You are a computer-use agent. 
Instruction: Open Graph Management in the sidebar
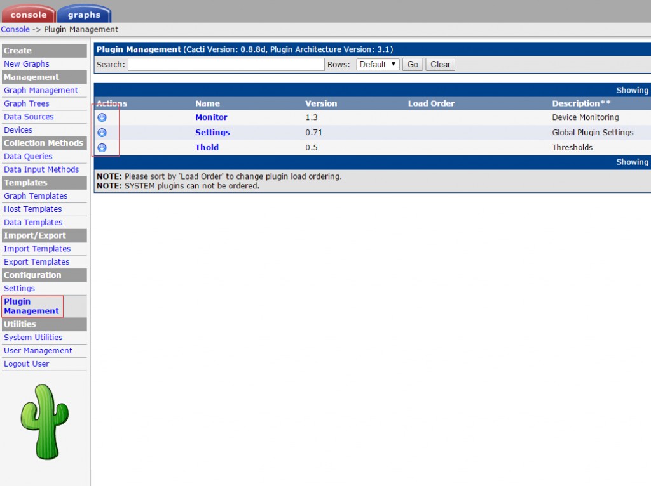[41, 90]
